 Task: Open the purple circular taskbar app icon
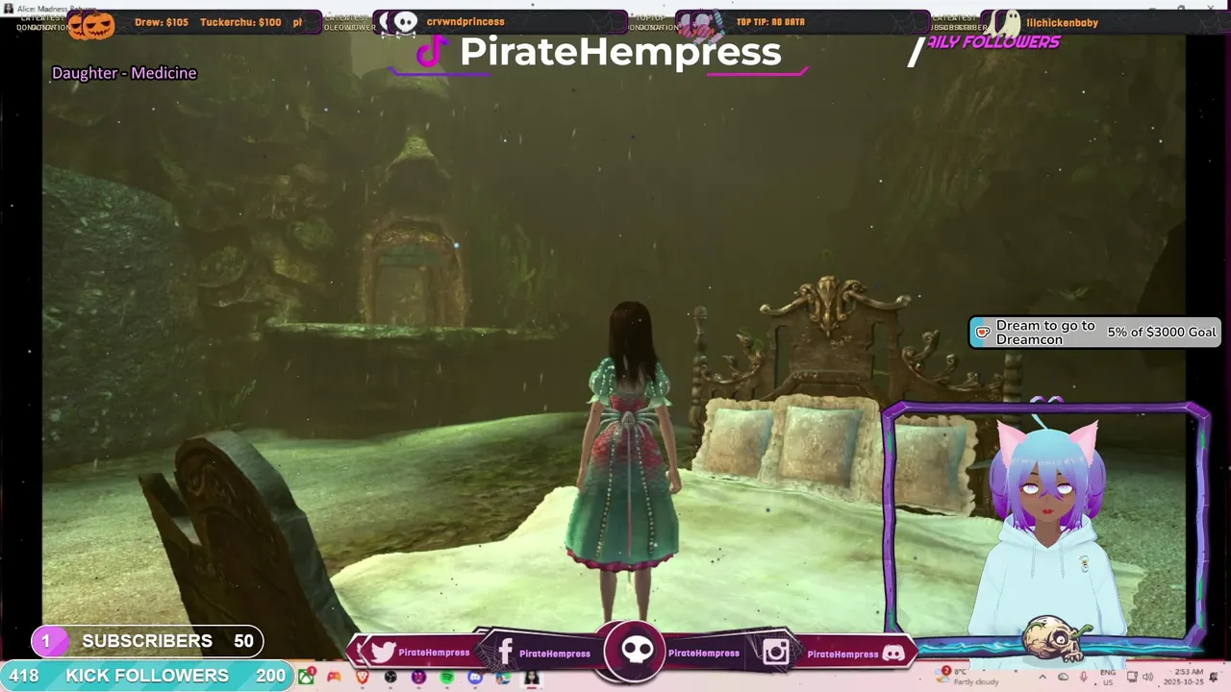pos(418,677)
